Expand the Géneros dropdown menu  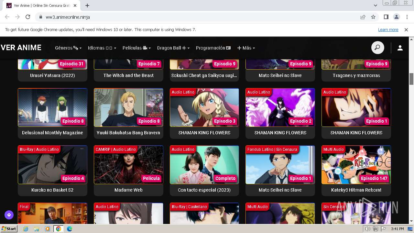68,48
